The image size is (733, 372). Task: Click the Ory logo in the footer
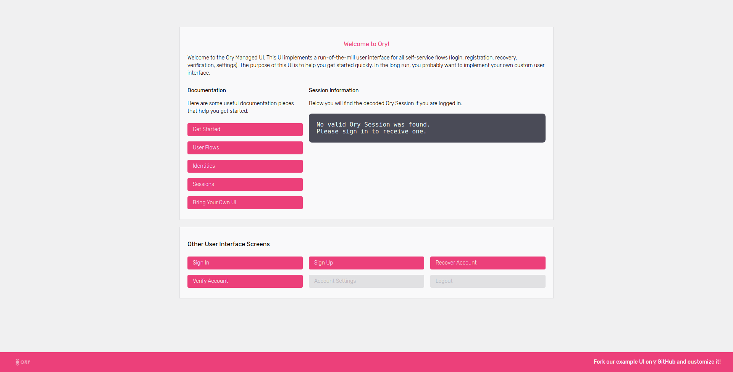click(x=23, y=362)
